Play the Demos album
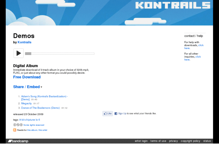 pos(19,53)
